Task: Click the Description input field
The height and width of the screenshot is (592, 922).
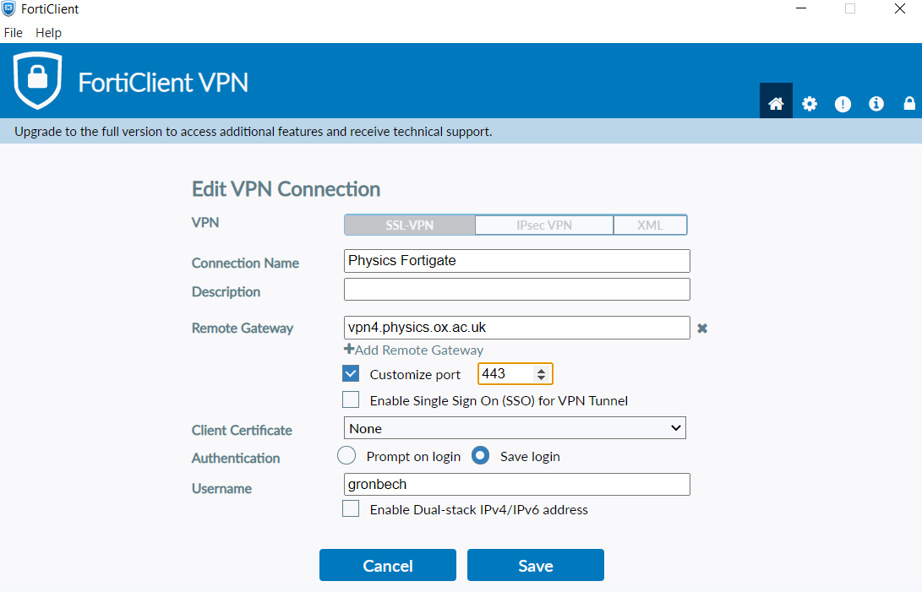Action: point(516,290)
